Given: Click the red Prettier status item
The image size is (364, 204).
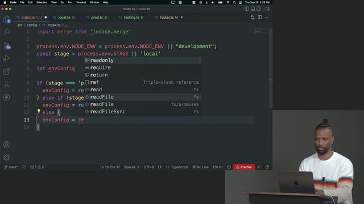Looking at the screenshot, I should pyautogui.click(x=244, y=167).
